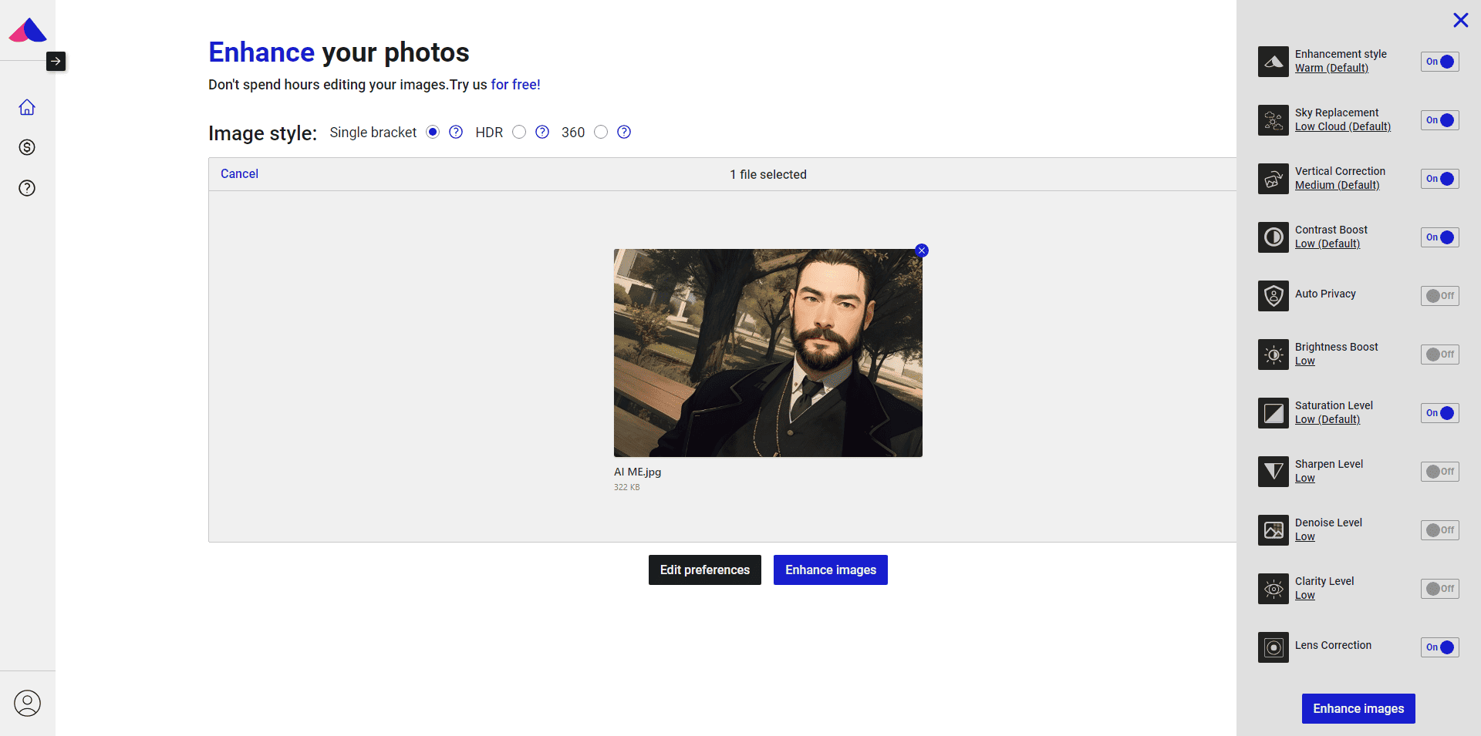Disable the Contrast Boost toggle
This screenshot has height=736, width=1481.
(1439, 237)
